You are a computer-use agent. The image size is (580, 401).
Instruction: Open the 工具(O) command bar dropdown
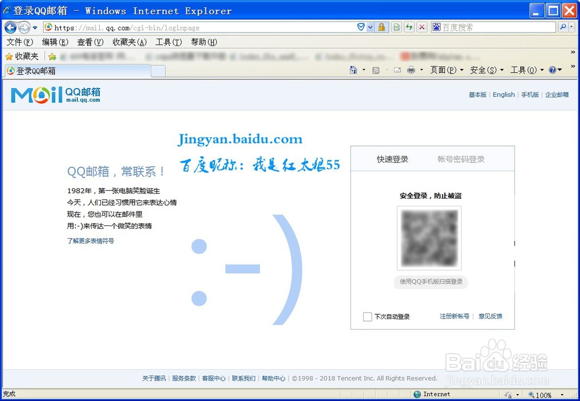527,70
